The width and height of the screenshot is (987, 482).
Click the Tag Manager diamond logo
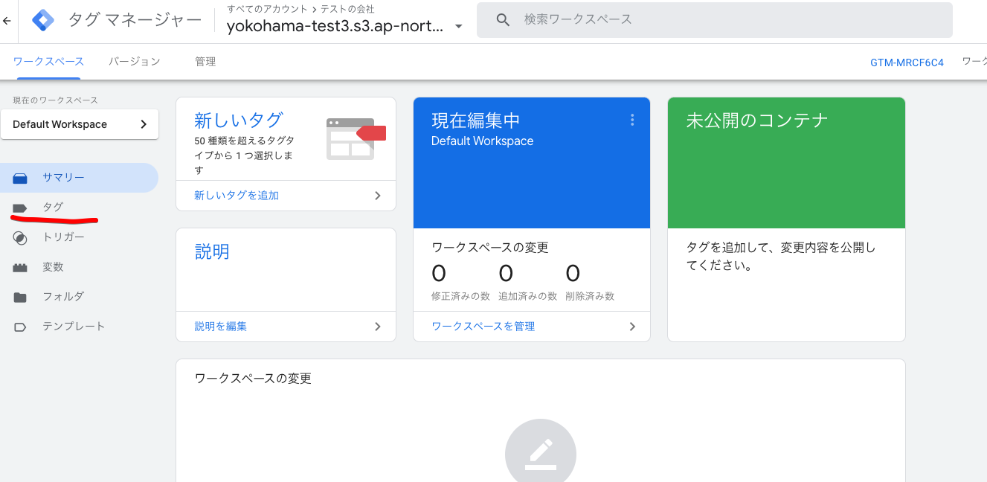pos(42,19)
